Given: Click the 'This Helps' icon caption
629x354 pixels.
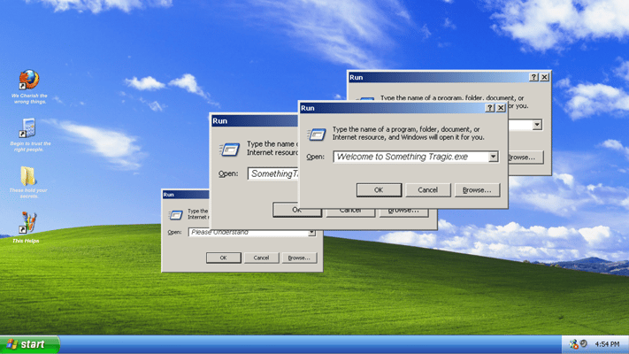Looking at the screenshot, I should 26,241.
